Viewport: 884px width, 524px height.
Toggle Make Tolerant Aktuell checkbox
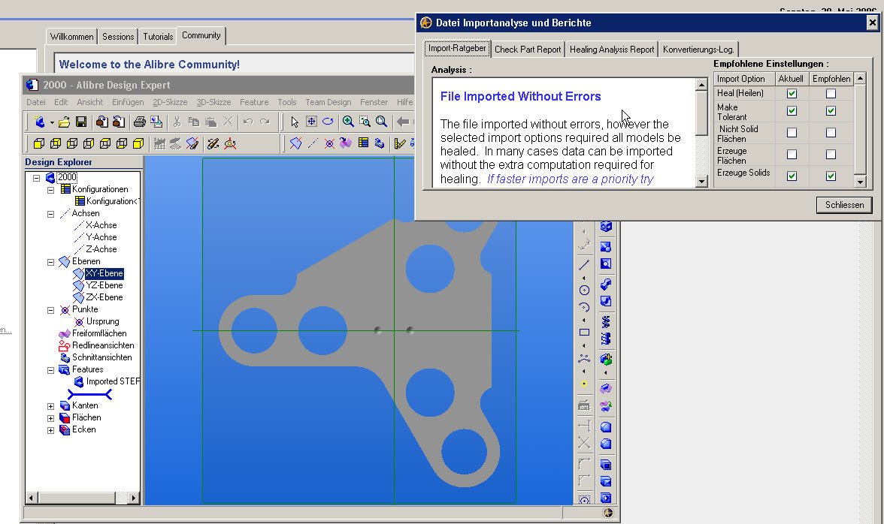click(x=792, y=111)
